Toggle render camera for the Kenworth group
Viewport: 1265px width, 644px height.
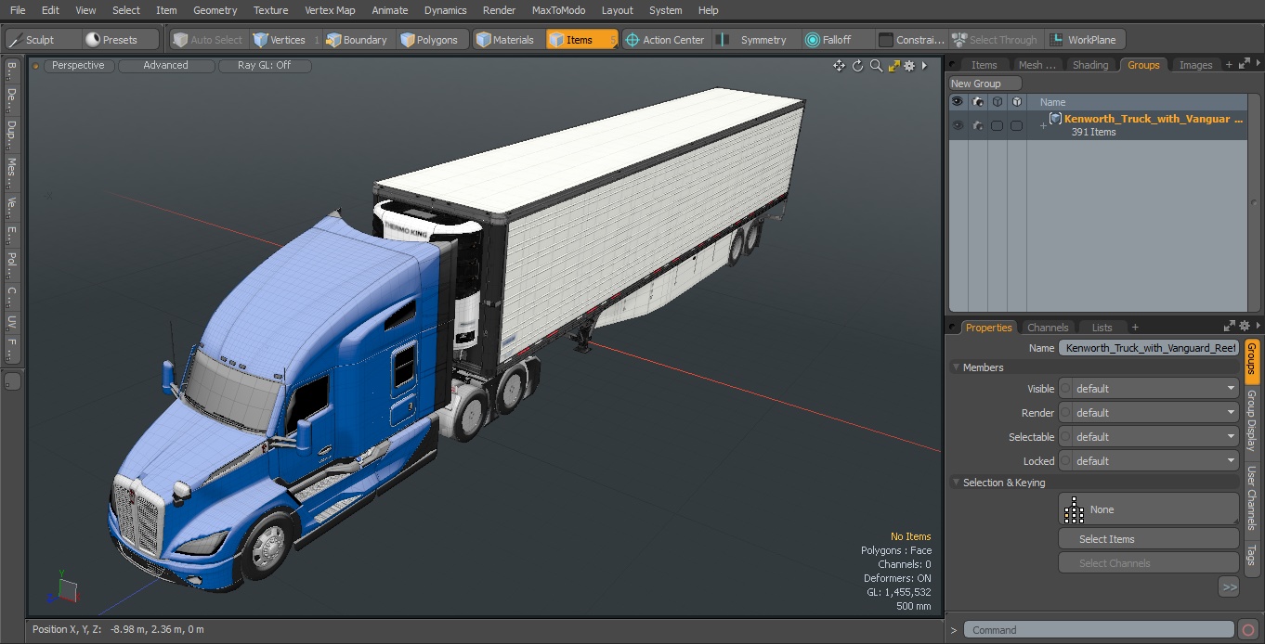pyautogui.click(x=977, y=125)
